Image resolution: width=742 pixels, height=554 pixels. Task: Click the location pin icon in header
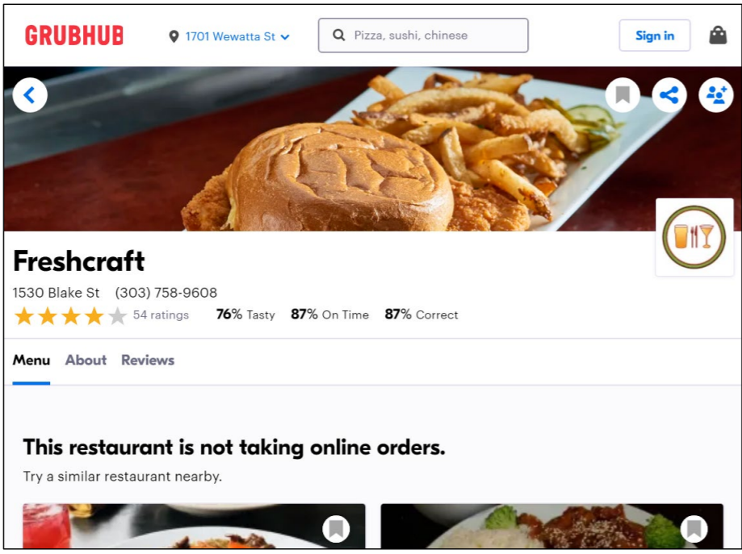point(174,36)
